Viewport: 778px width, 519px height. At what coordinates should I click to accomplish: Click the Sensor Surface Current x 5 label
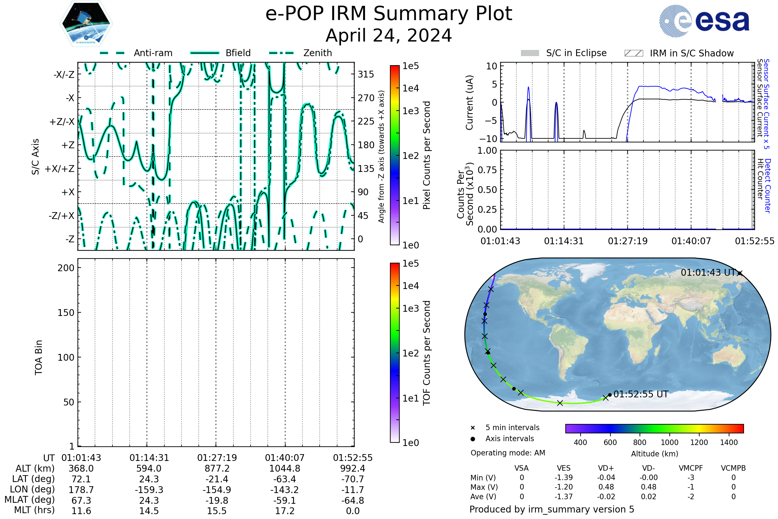click(766, 104)
